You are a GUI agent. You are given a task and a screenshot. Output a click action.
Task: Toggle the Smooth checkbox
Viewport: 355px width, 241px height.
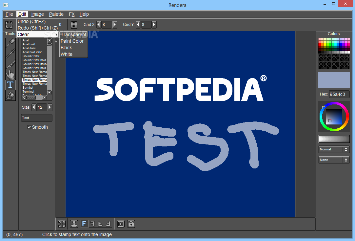(29, 127)
